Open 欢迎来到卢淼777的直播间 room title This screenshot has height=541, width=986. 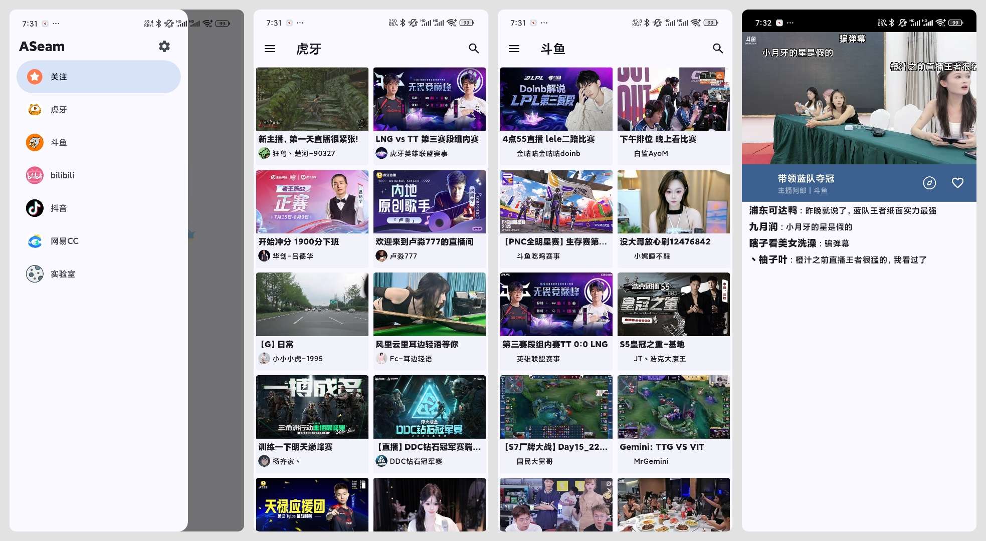tap(424, 241)
